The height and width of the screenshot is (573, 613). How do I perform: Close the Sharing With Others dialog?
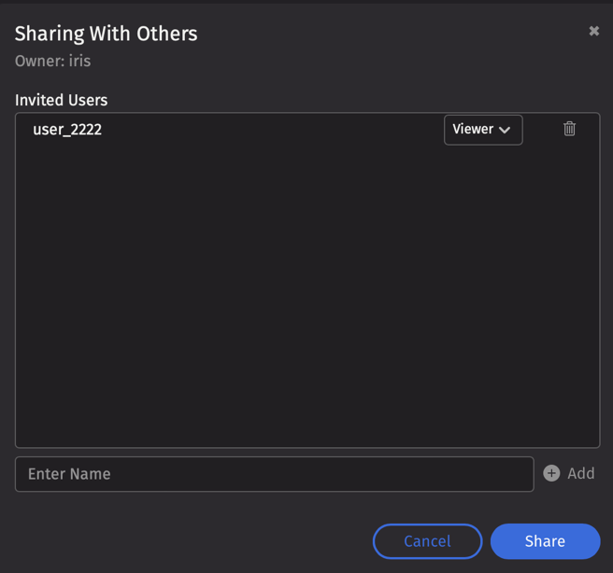tap(593, 31)
